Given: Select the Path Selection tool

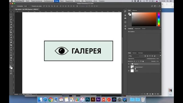Looking at the screenshot, I should click(x=11, y=53).
